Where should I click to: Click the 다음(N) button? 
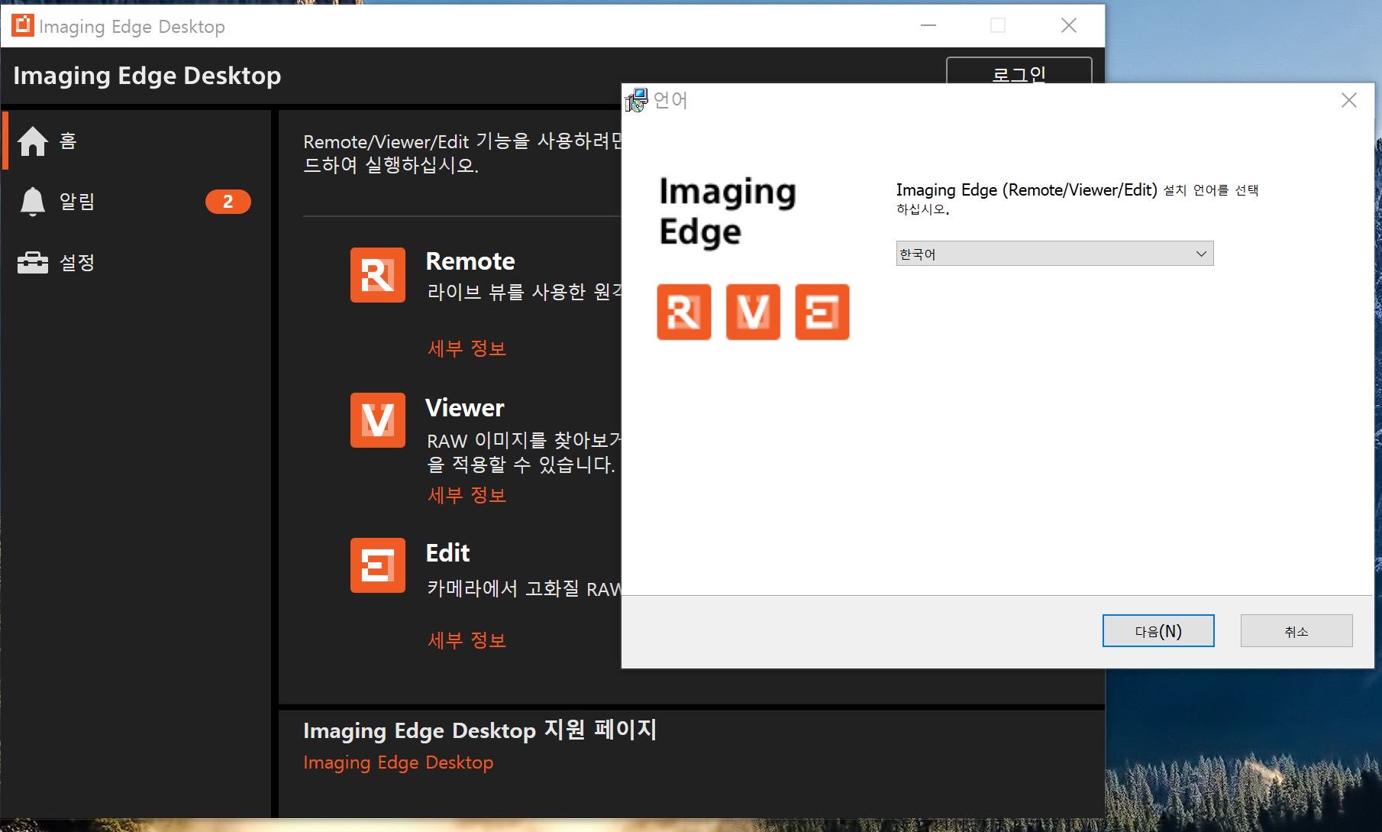coord(1158,631)
